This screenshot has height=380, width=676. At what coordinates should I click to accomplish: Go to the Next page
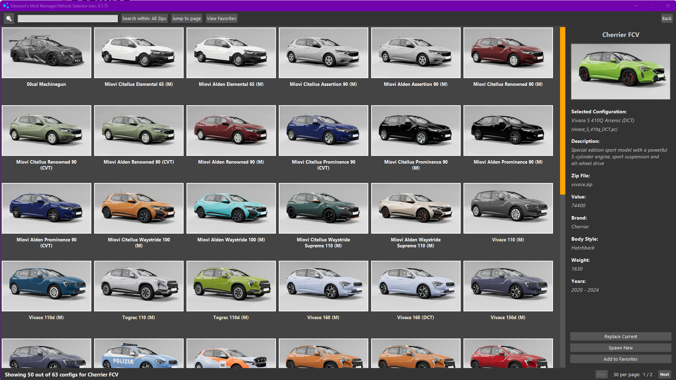(664, 374)
